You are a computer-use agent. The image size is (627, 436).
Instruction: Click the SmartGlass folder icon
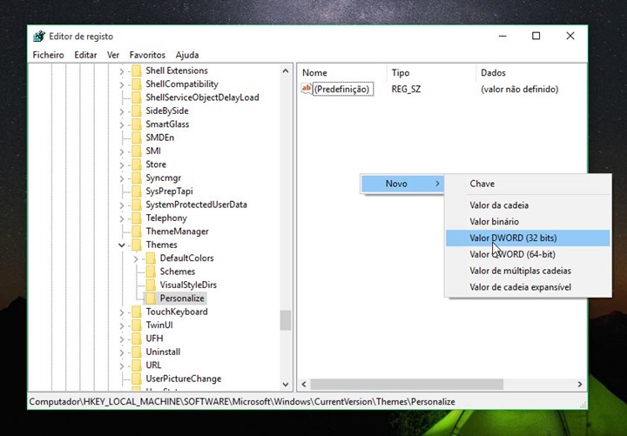137,124
